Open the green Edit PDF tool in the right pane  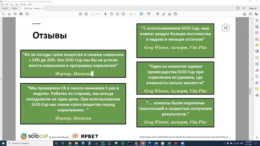257,58
